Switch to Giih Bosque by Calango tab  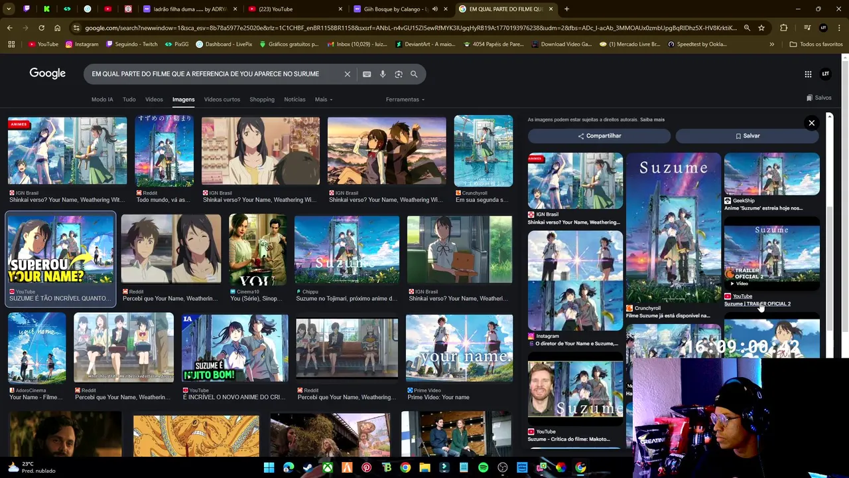coord(400,9)
